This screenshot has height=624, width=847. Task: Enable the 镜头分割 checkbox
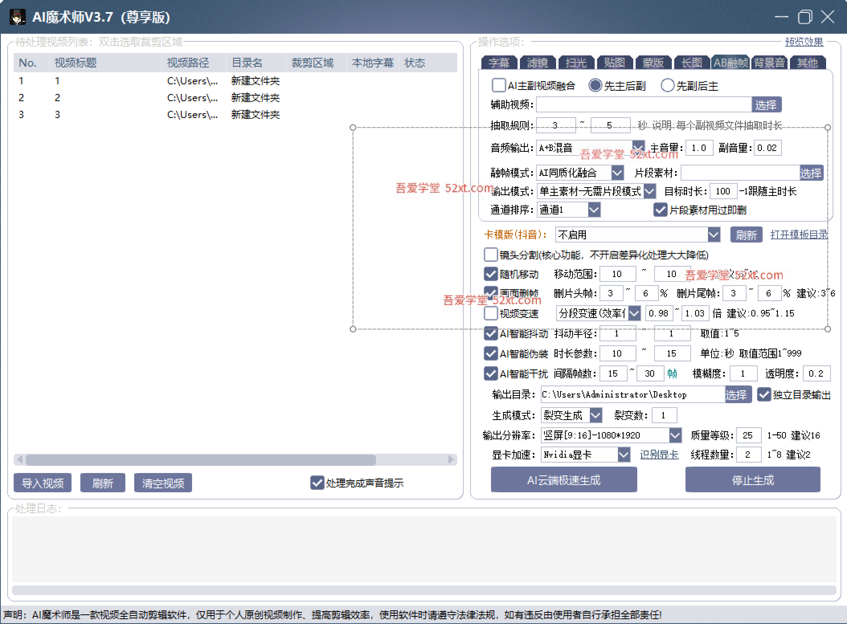tap(491, 255)
